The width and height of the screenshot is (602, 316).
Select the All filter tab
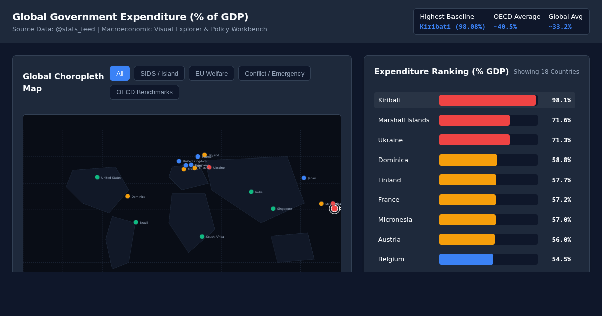(x=120, y=73)
